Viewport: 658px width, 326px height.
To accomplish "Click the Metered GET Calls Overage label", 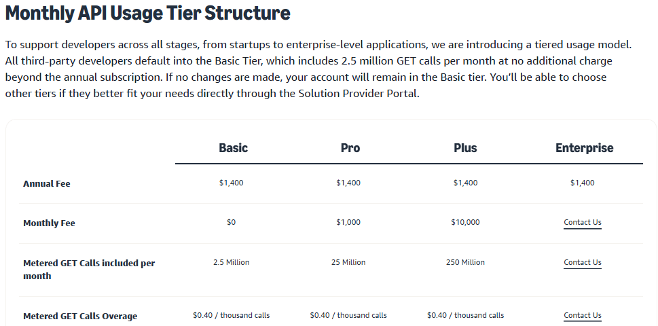I will pos(80,316).
